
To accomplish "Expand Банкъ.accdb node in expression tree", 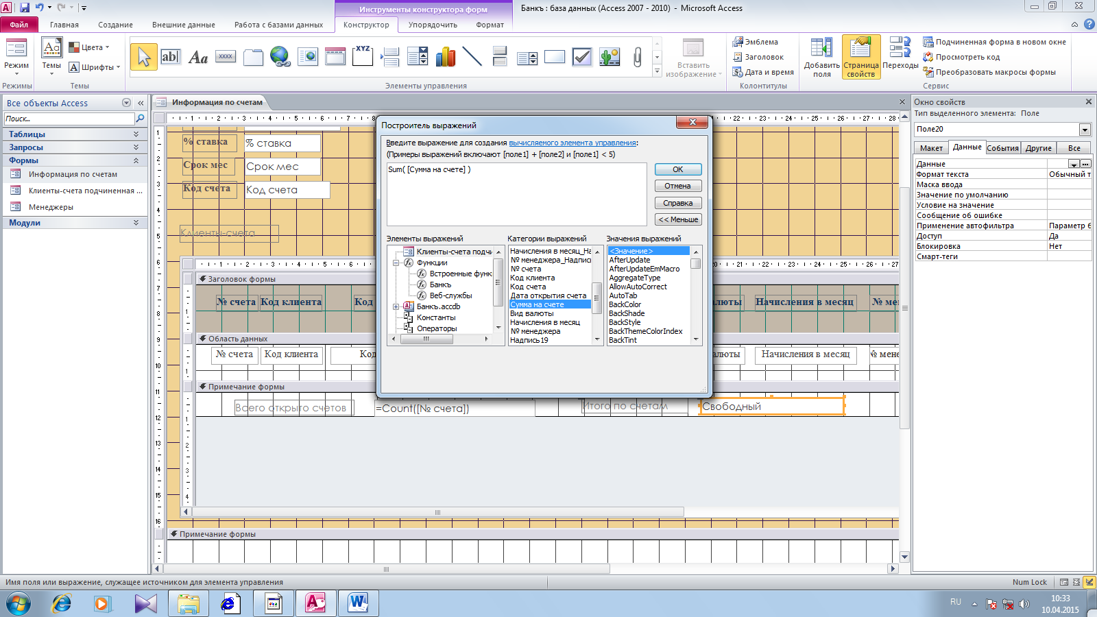I will point(396,306).
